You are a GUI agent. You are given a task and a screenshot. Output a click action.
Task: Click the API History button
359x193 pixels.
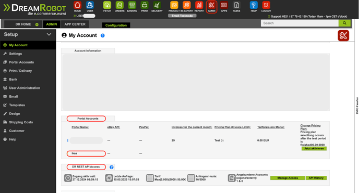316,178
